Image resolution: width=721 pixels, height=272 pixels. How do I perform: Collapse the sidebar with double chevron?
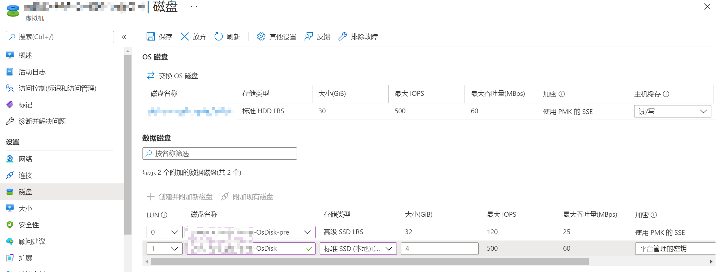click(124, 37)
